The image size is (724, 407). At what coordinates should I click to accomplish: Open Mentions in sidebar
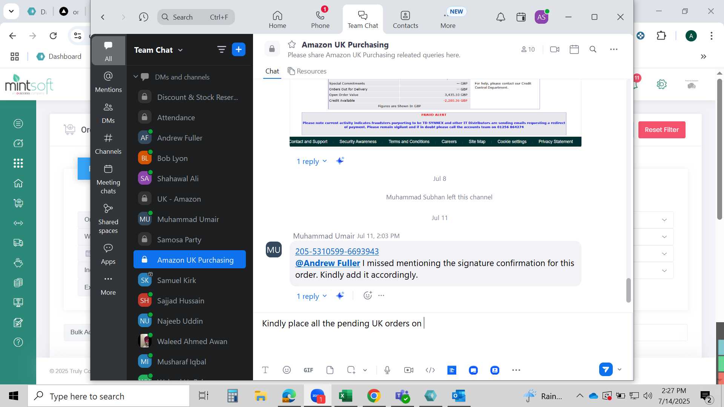click(108, 82)
